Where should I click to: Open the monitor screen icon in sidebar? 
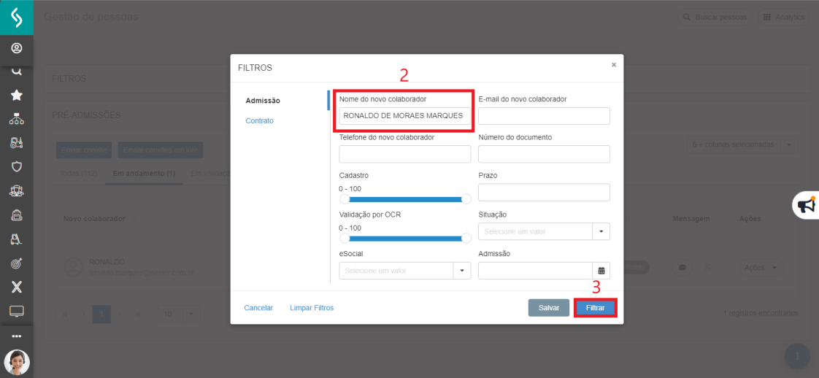click(x=16, y=311)
